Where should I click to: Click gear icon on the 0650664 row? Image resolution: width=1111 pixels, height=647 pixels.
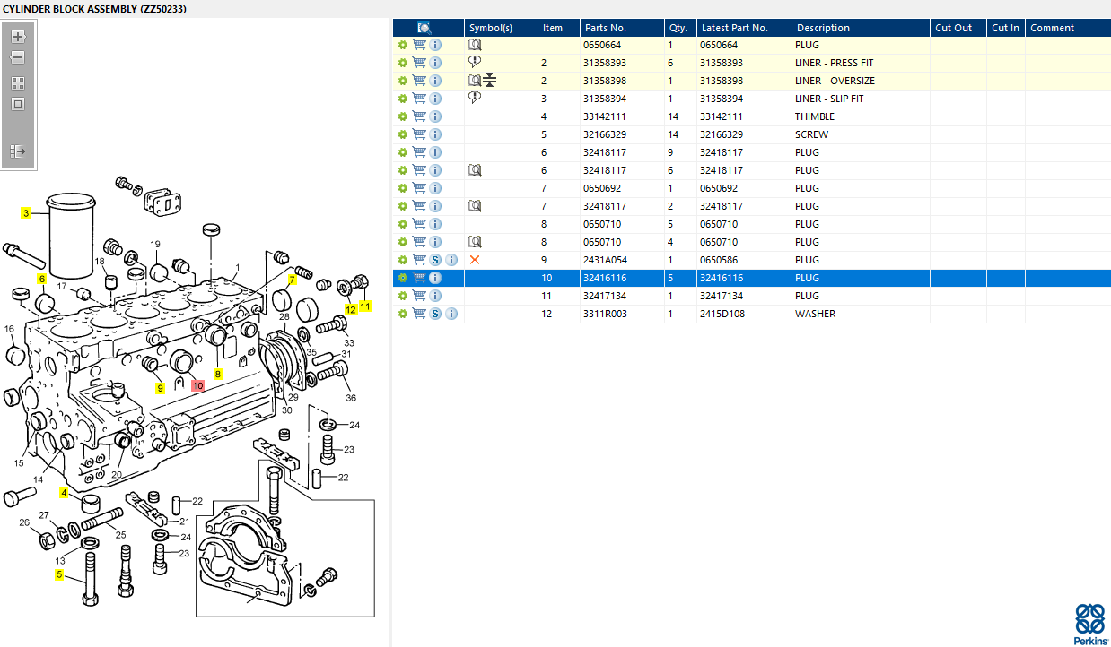click(x=403, y=45)
